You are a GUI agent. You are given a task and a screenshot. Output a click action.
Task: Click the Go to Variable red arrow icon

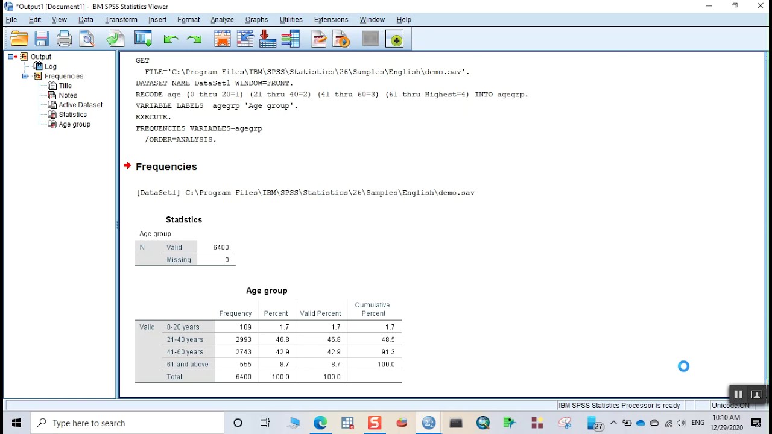[268, 39]
